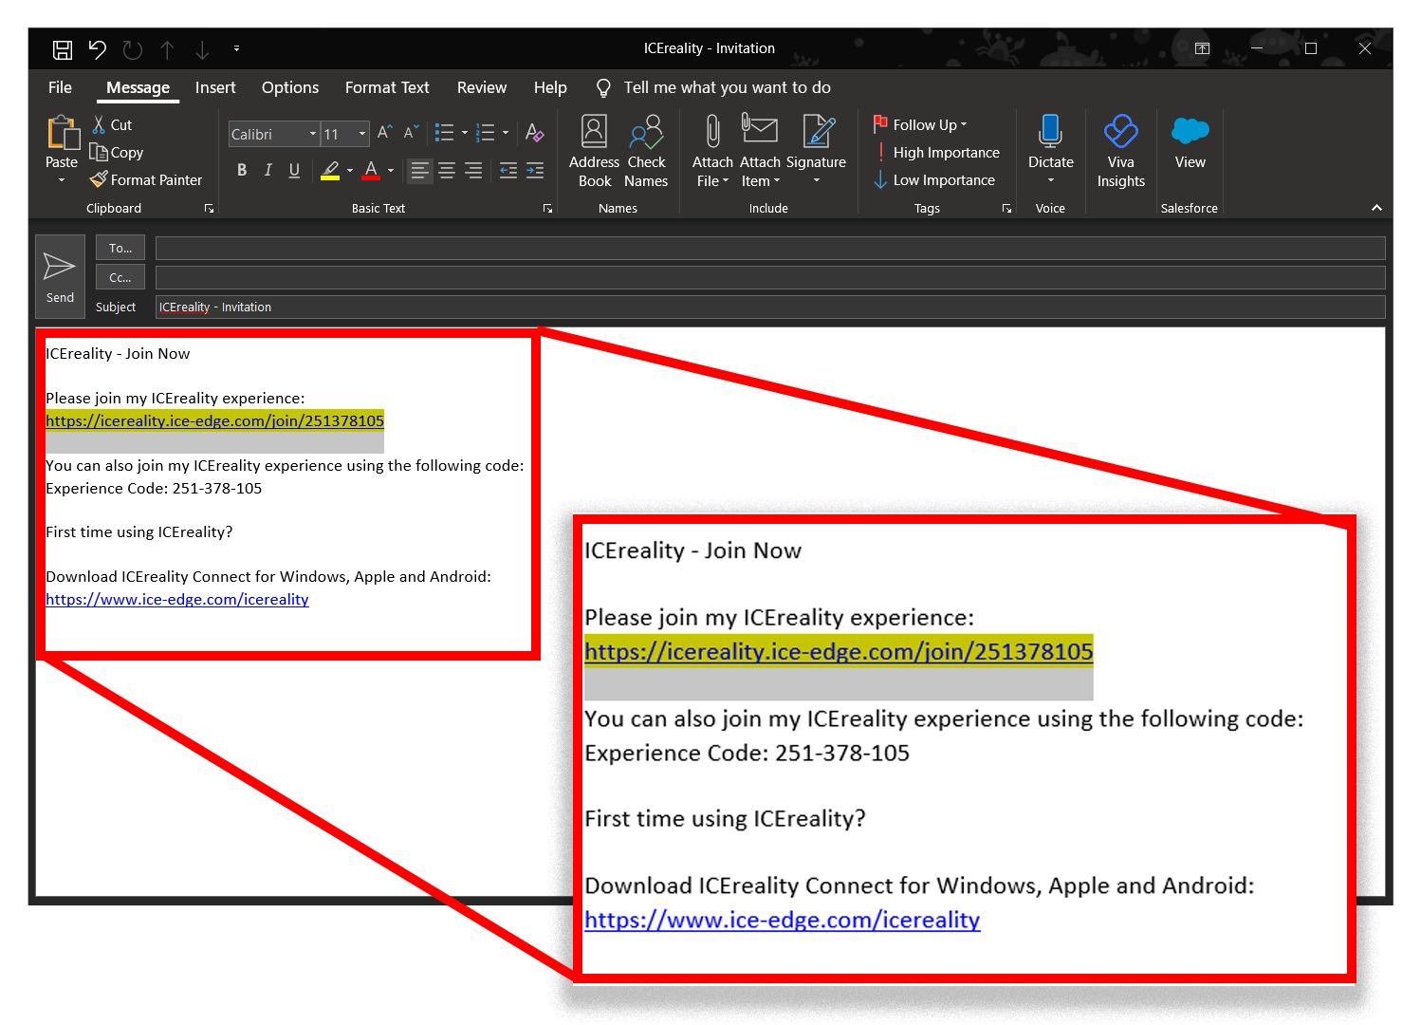Apply red font color
The image size is (1421, 1025).
point(371,171)
